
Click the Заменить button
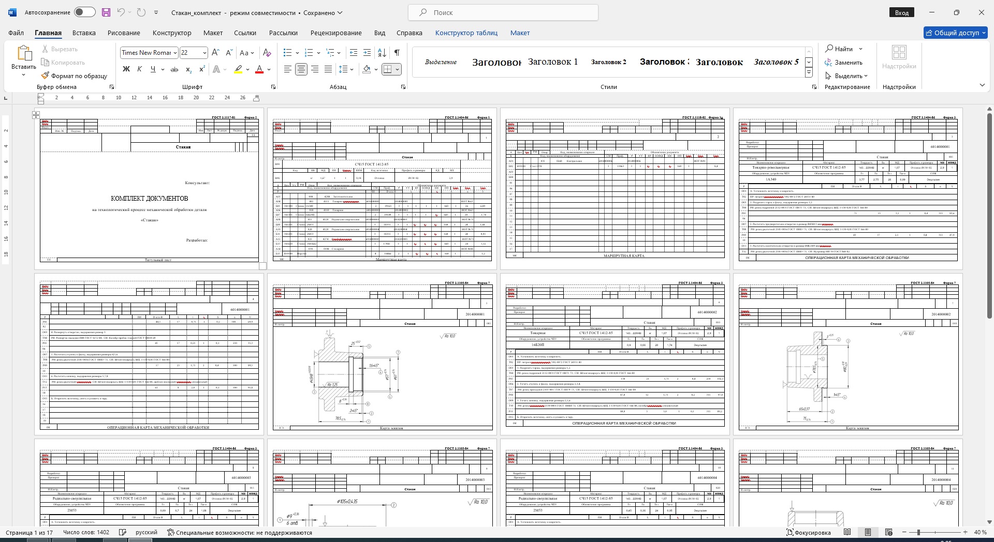[844, 63]
